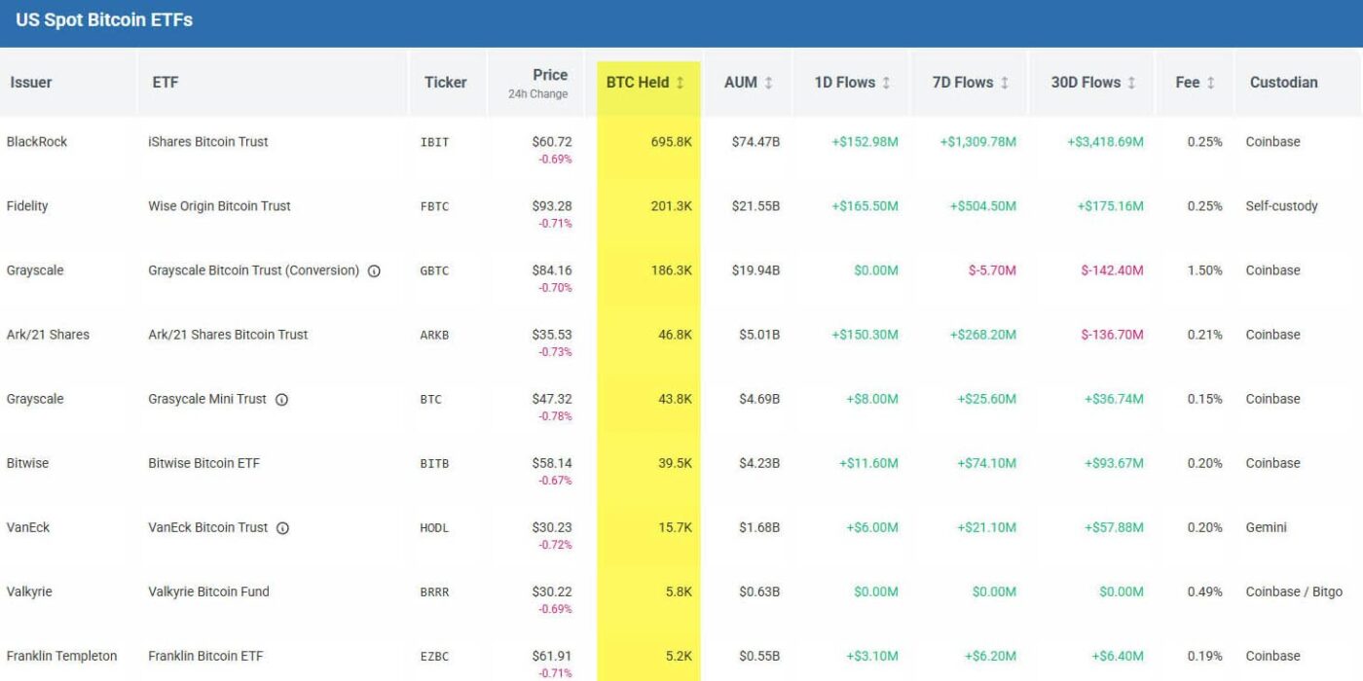The height and width of the screenshot is (681, 1363).
Task: Open iShares Bitcoin Trust row
Action: 207,142
